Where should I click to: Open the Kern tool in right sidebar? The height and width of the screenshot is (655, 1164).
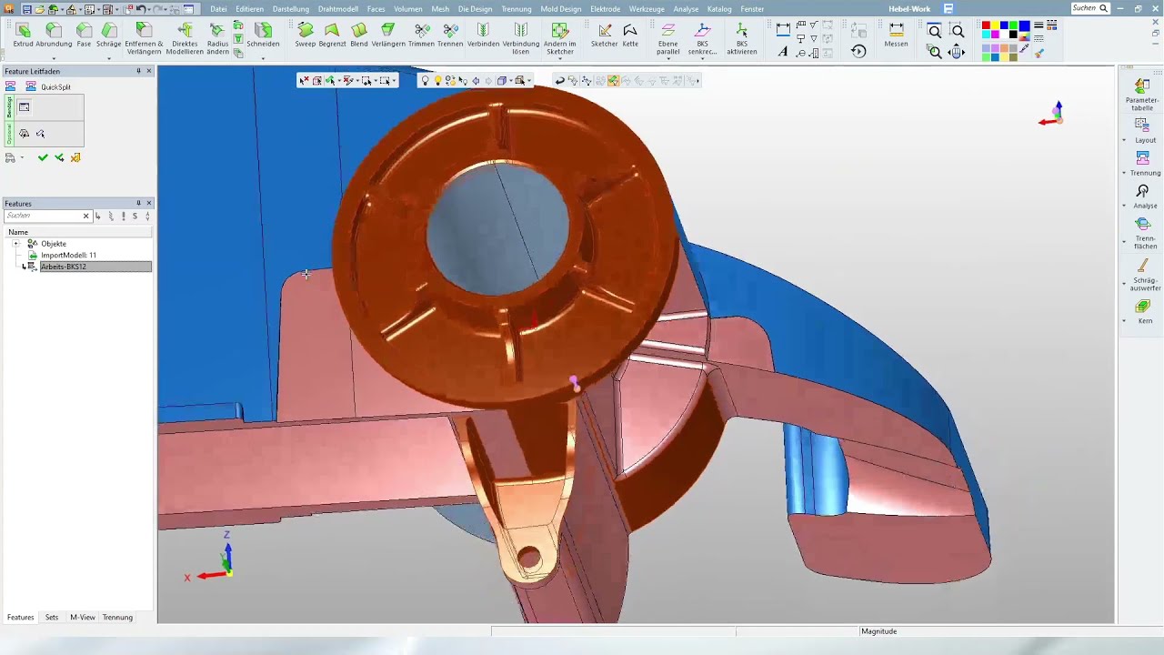pos(1144,310)
